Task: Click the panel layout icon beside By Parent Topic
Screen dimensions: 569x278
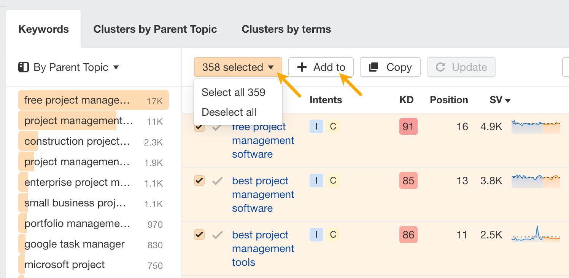Action: (x=23, y=67)
